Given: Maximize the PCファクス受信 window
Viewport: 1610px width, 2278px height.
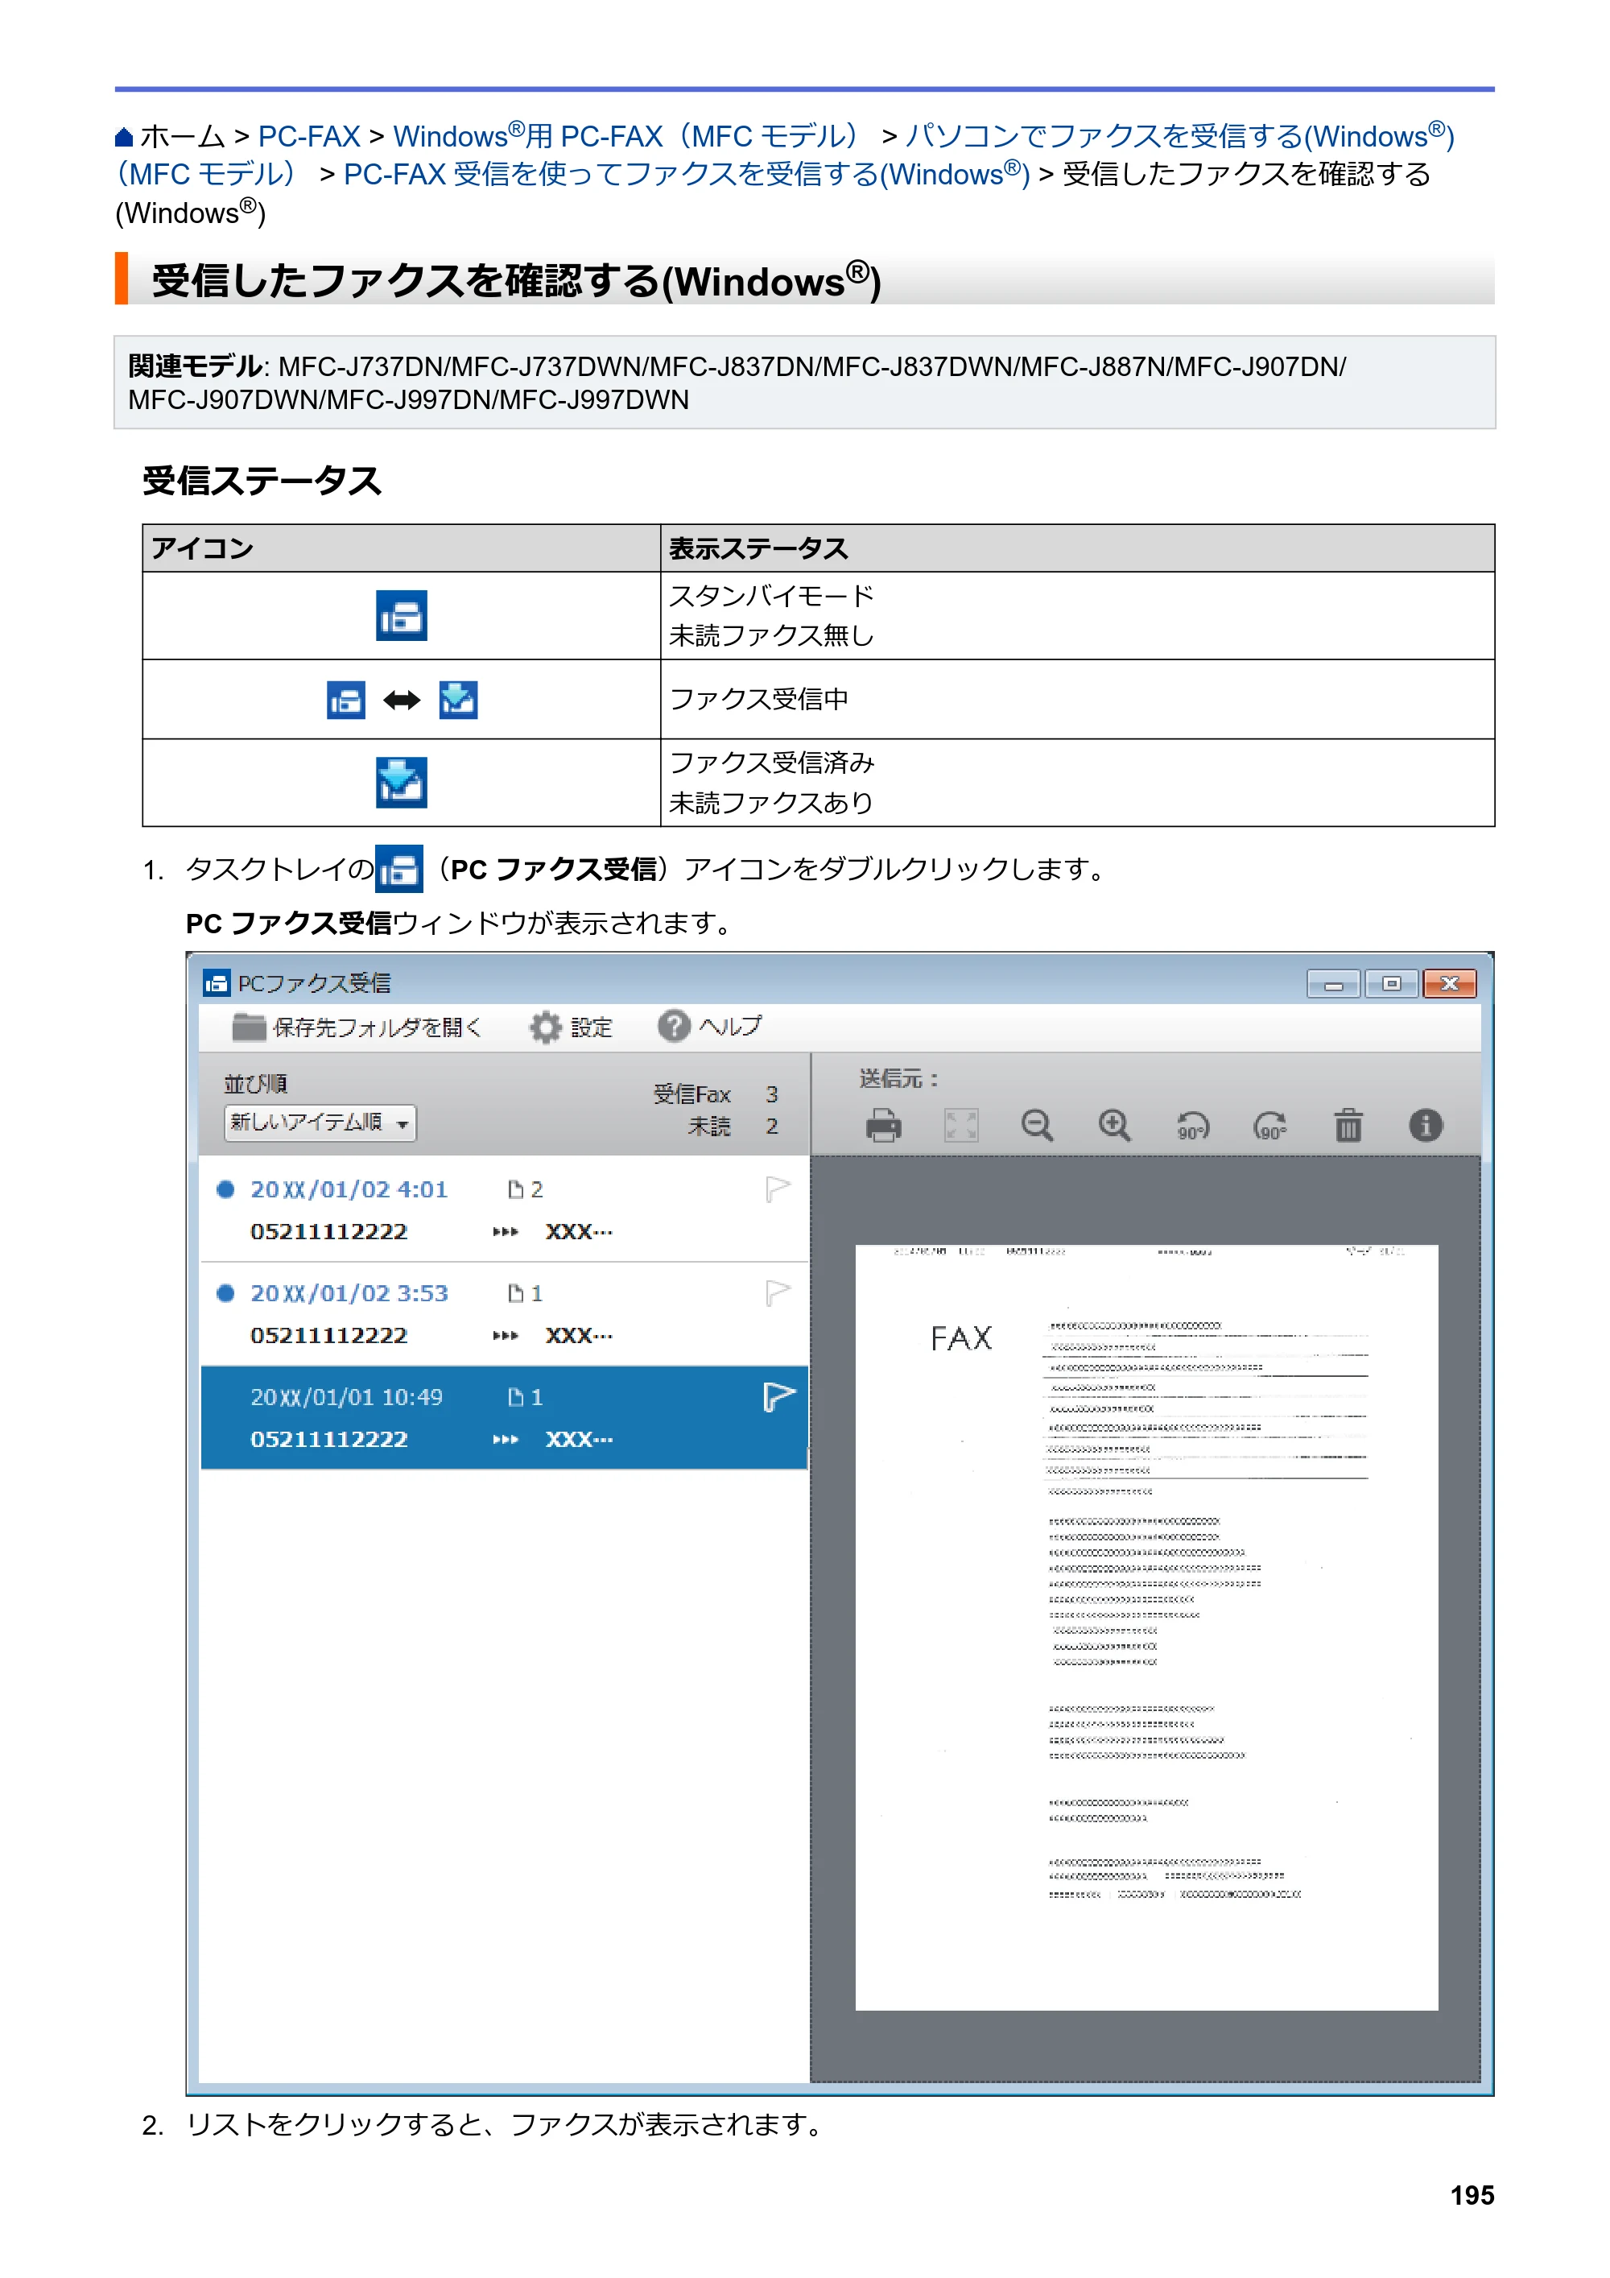Looking at the screenshot, I should 1391,984.
